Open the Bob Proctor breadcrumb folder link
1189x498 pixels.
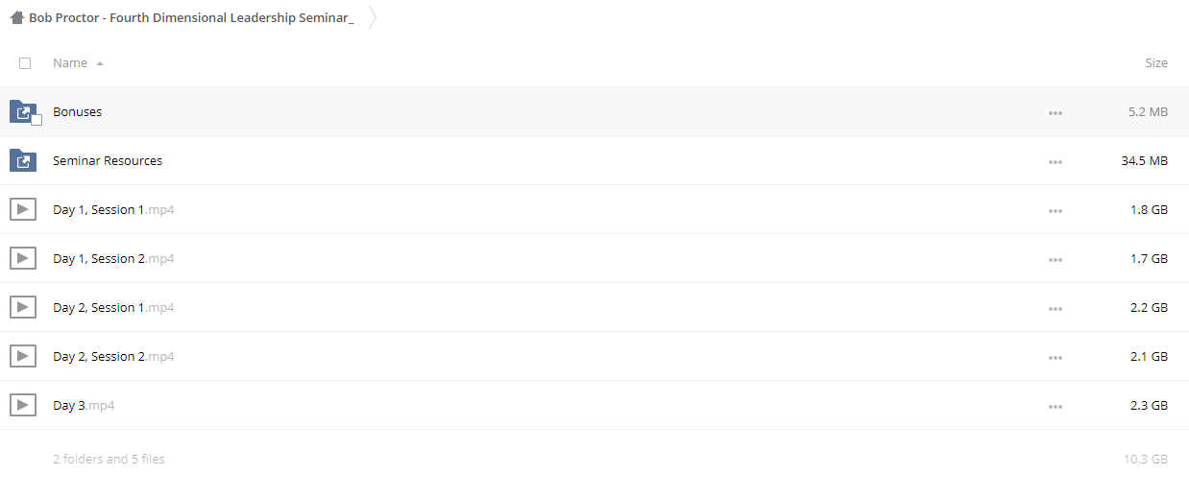[191, 18]
